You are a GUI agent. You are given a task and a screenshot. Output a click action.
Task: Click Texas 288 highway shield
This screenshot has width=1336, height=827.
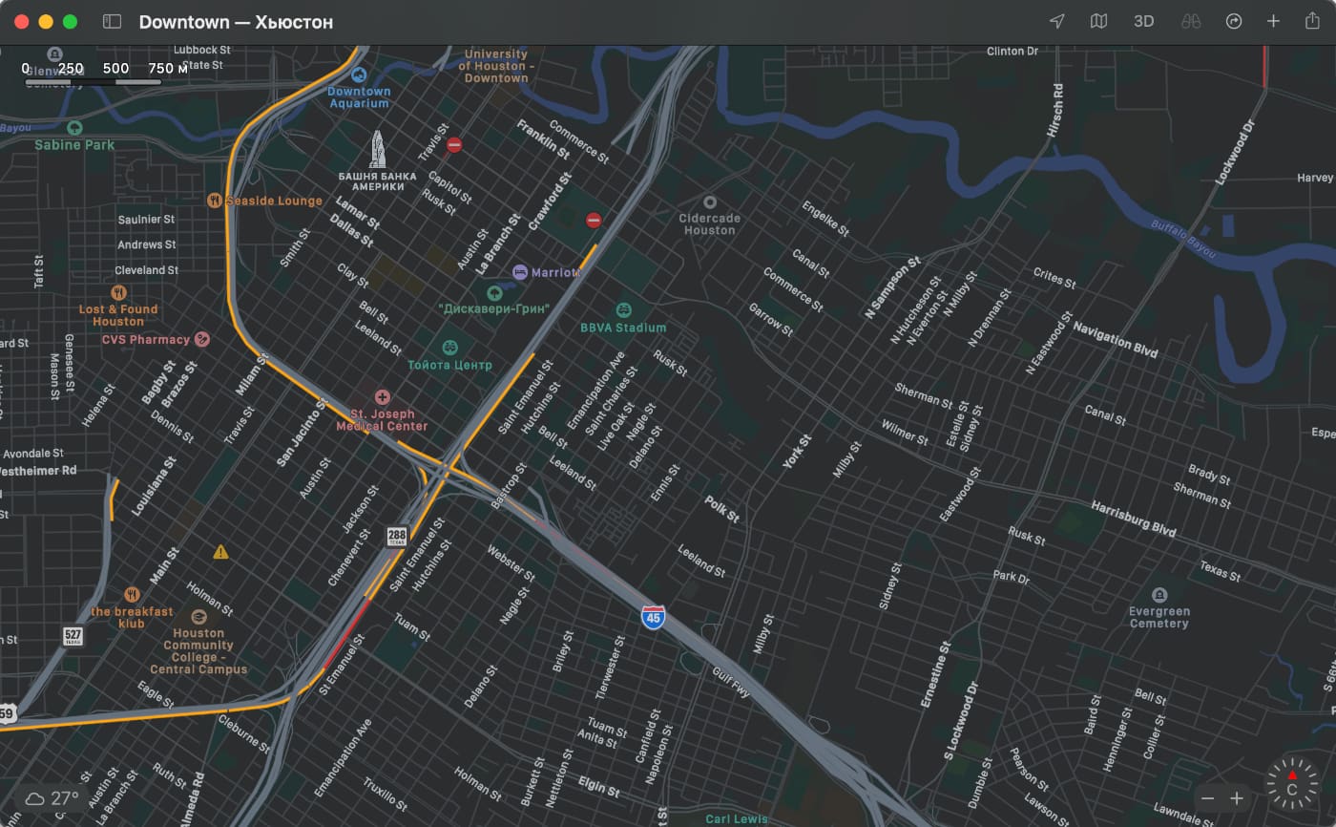(x=396, y=536)
